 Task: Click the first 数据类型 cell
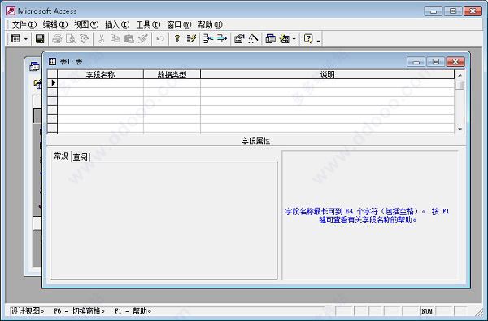click(172, 83)
